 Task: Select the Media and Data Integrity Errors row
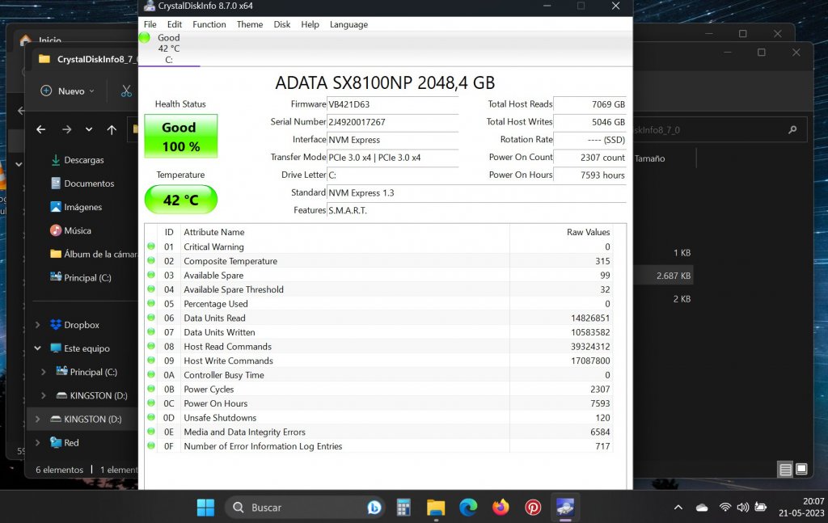coord(379,432)
